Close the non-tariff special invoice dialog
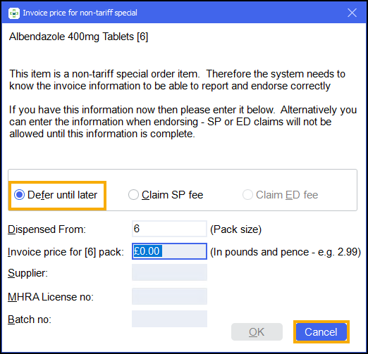The width and height of the screenshot is (368, 354). pos(352,13)
